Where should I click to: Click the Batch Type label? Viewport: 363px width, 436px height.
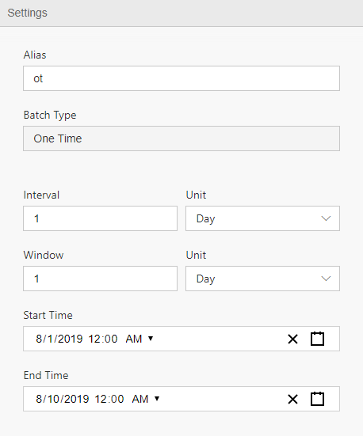click(50, 115)
